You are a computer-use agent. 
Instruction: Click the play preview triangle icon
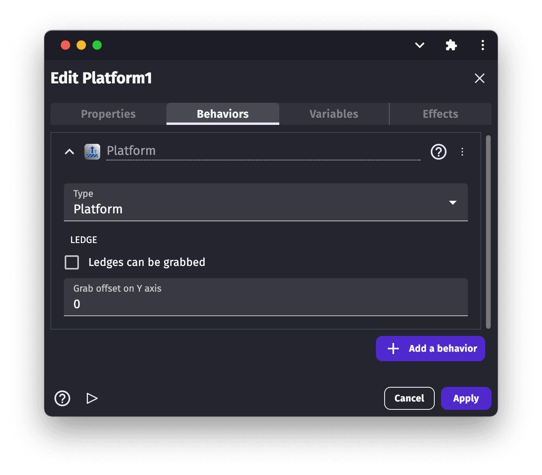coord(92,398)
